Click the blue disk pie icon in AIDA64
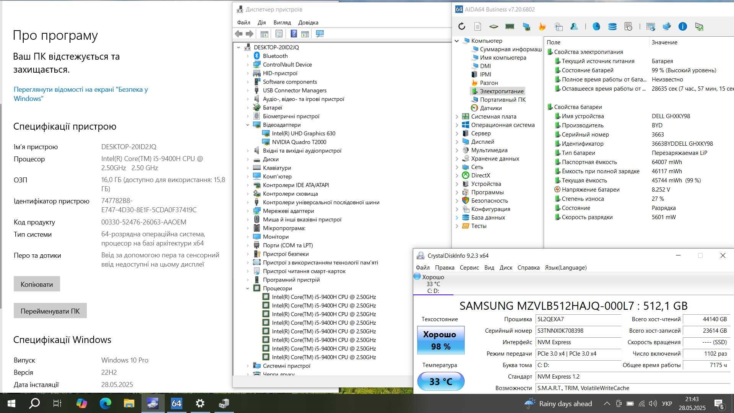734x413 pixels. pyautogui.click(x=596, y=26)
